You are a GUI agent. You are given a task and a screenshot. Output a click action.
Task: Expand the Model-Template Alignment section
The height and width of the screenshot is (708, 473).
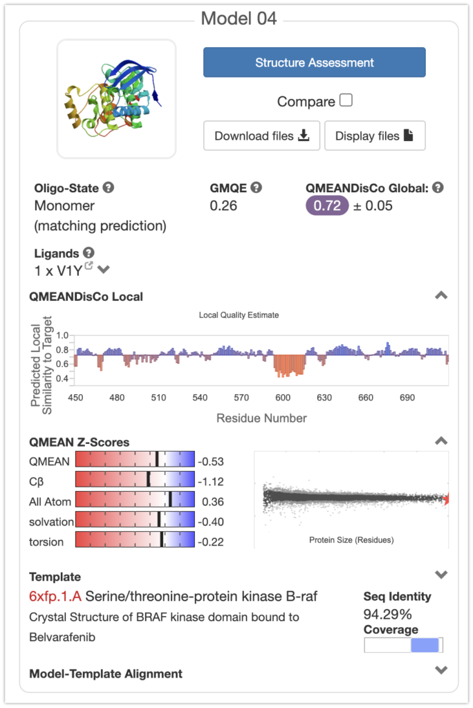point(440,670)
